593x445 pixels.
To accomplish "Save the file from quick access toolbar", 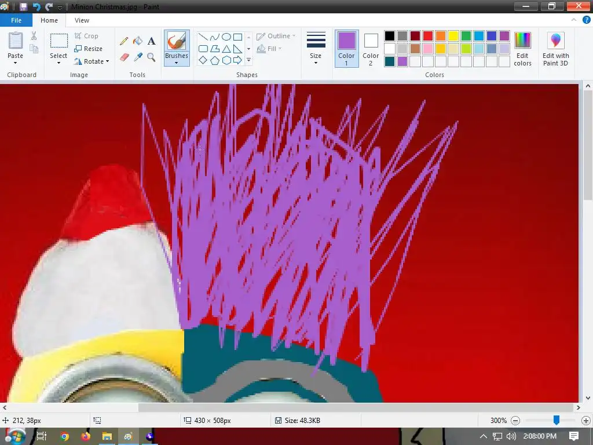I will 23,7.
